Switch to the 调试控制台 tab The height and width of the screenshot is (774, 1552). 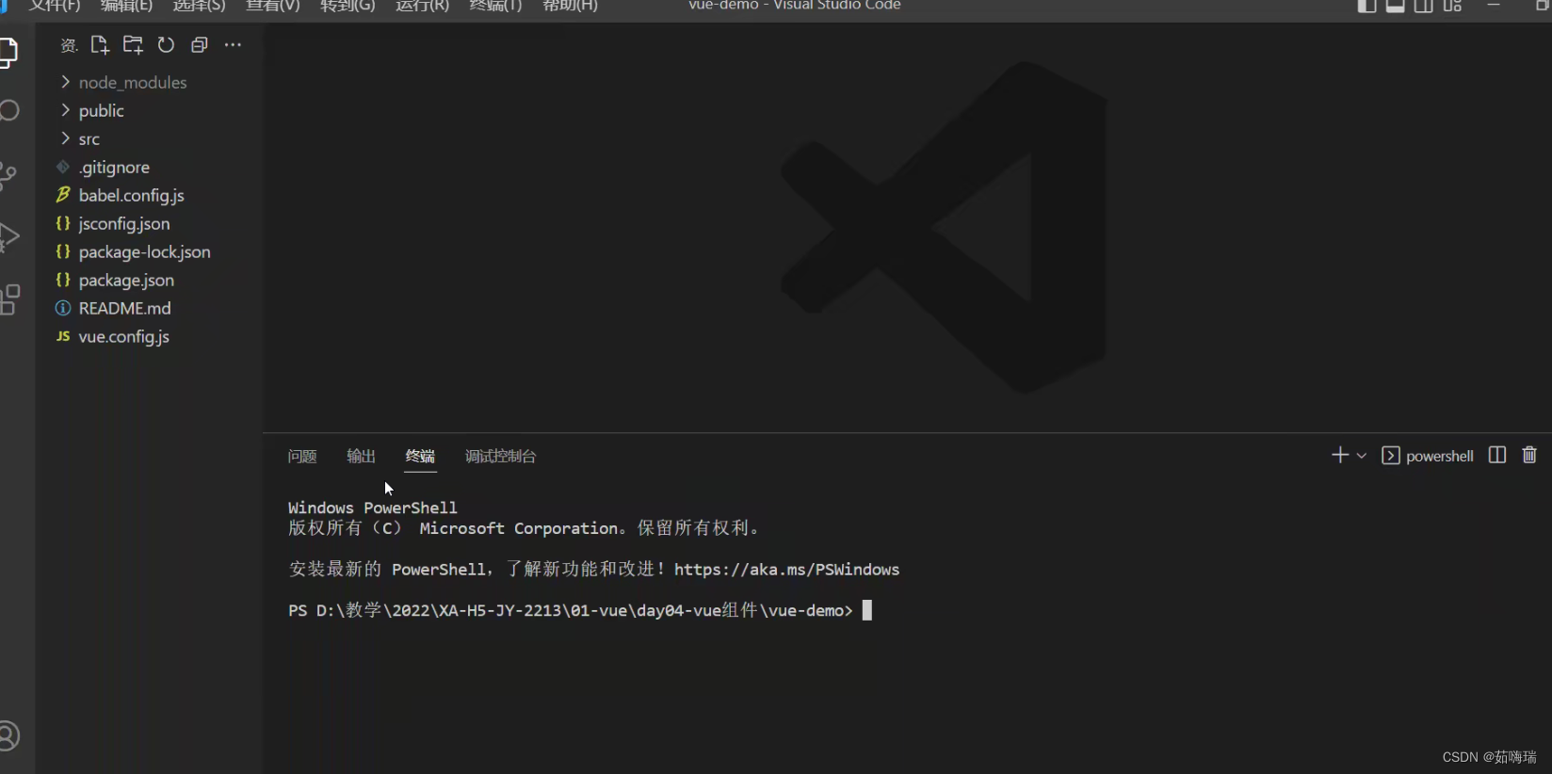point(500,457)
